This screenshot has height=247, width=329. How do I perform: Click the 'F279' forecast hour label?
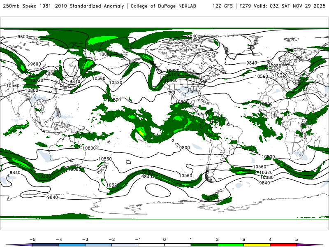tap(245, 6)
